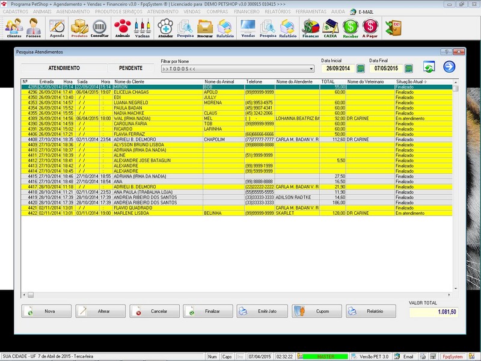Screen dimensions: 481x361
Task: Click the Cupom button
Action: click(x=317, y=311)
